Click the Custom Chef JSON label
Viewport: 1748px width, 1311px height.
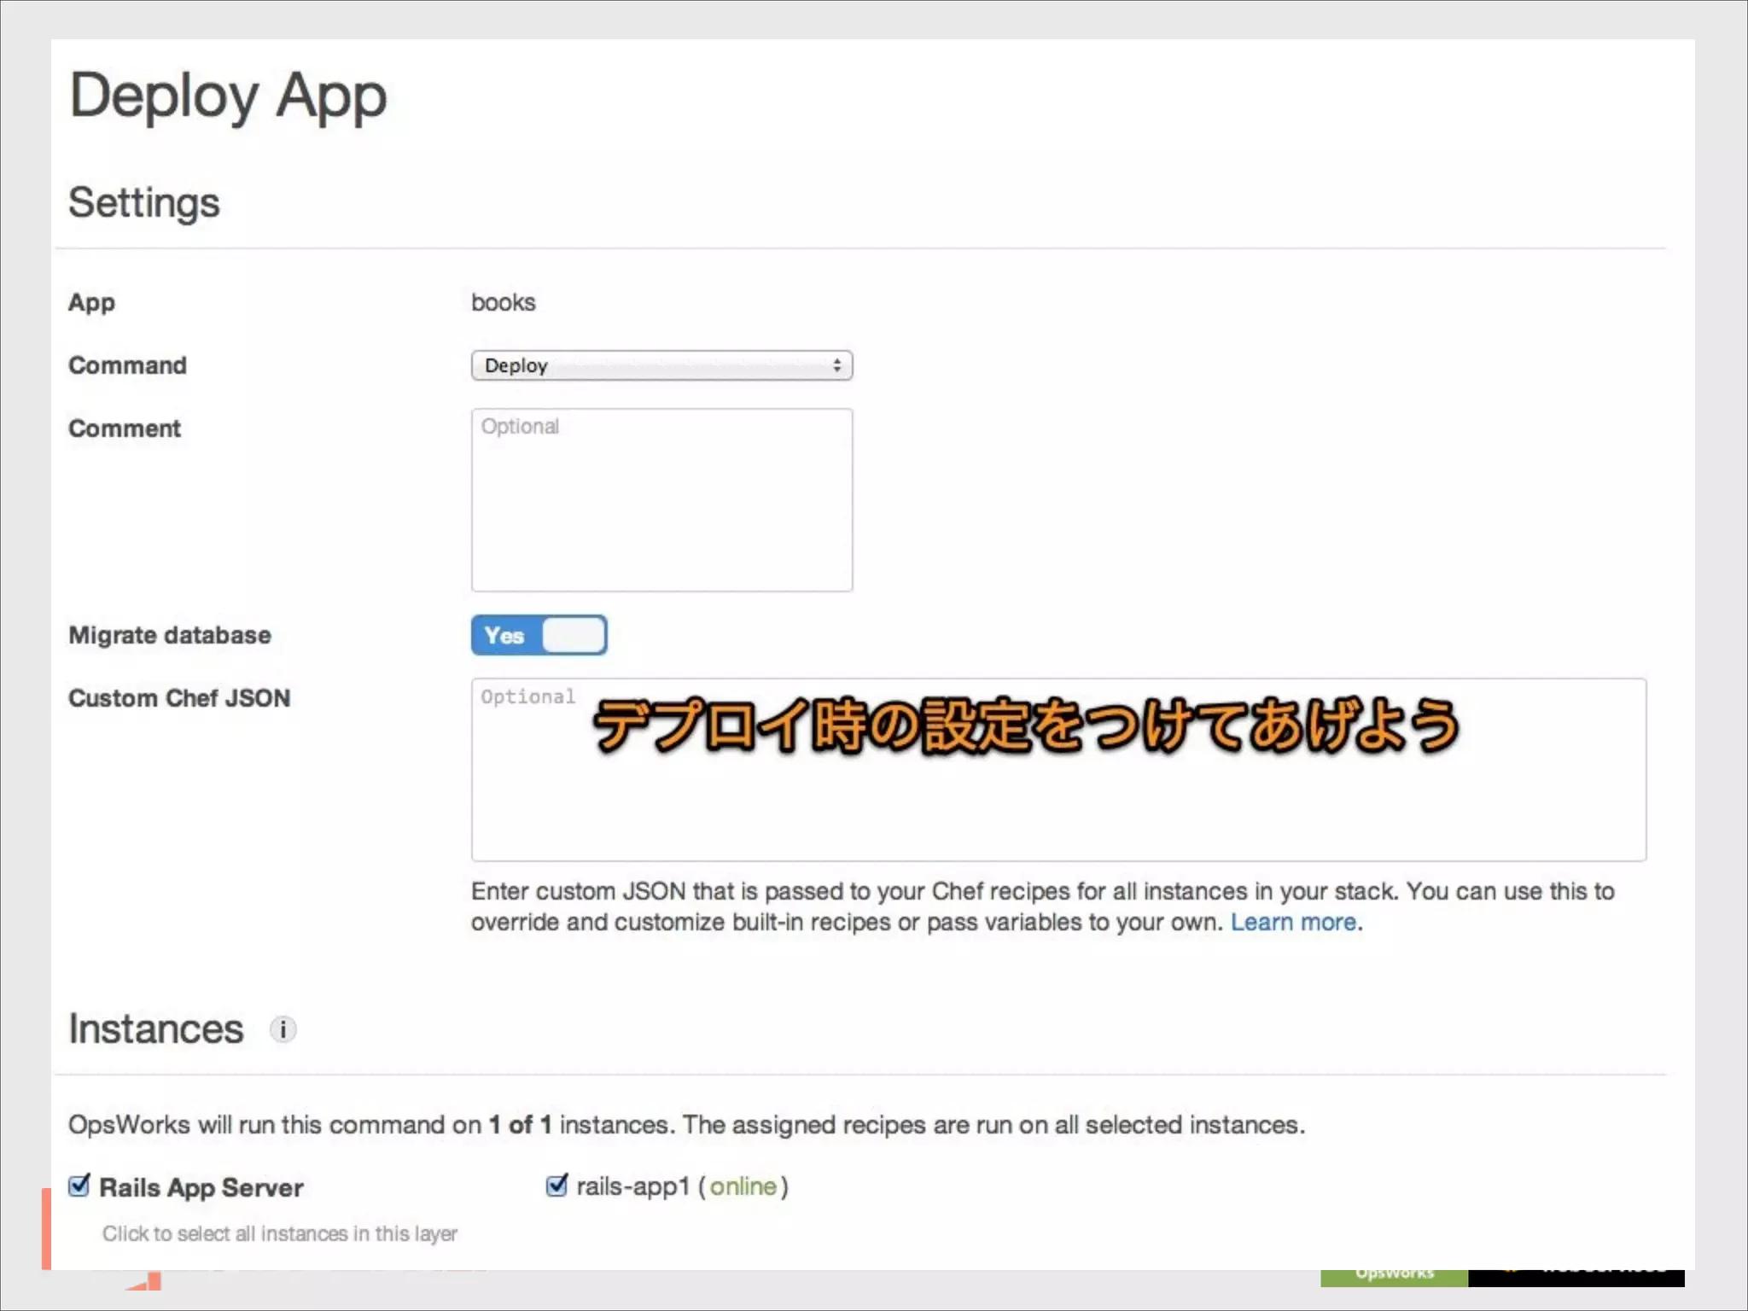[x=179, y=698]
